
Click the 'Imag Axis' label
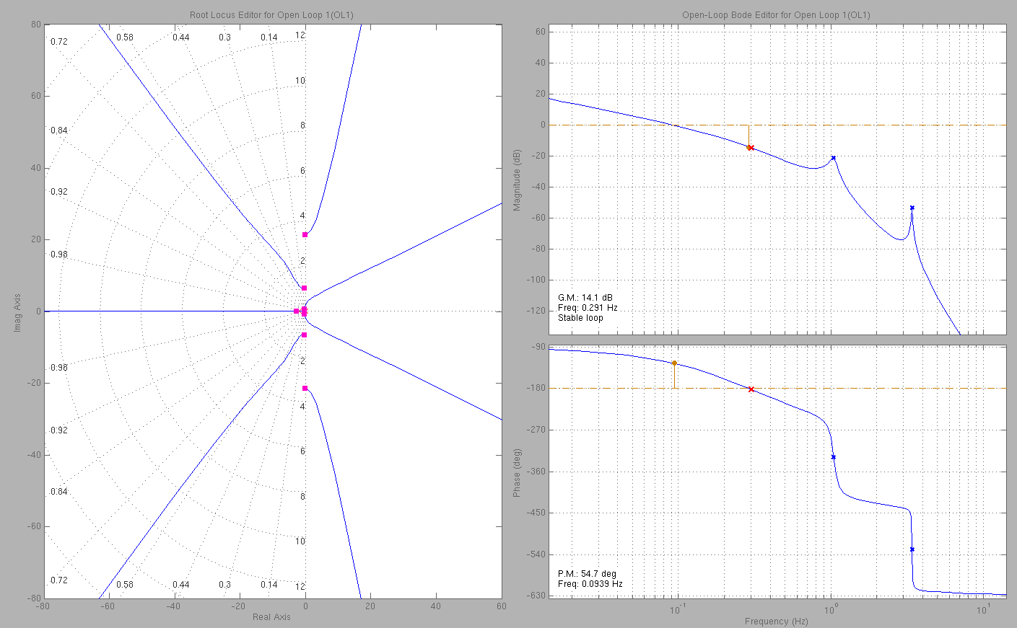[x=18, y=312]
